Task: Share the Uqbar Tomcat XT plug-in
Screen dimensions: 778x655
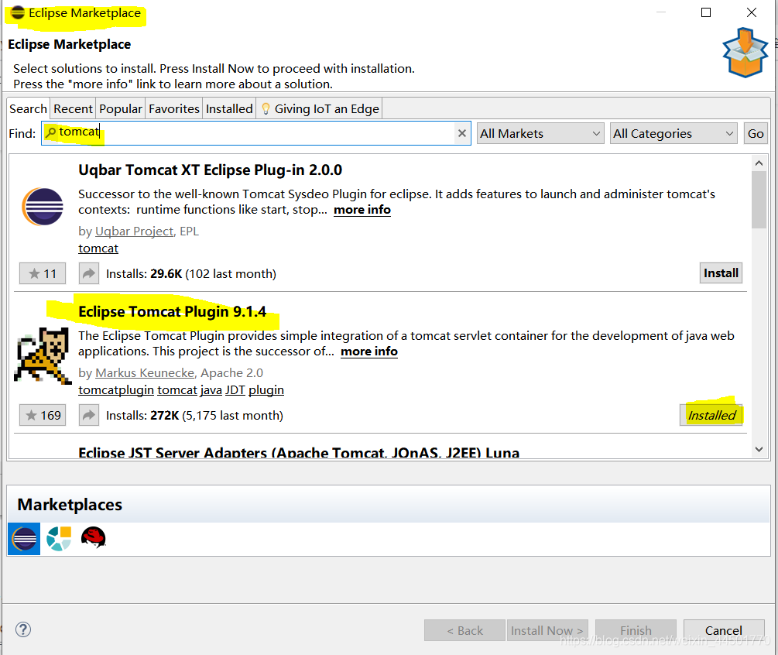Action: click(88, 273)
